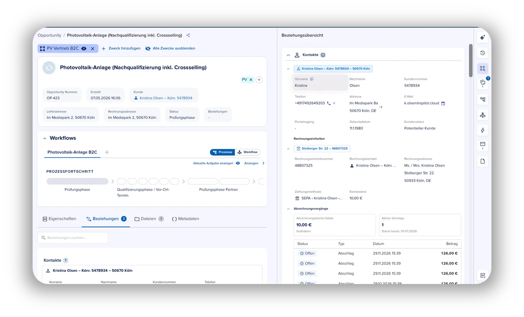
Task: Collapse the Stolberger Str. 22 billing unit
Action: [288, 149]
